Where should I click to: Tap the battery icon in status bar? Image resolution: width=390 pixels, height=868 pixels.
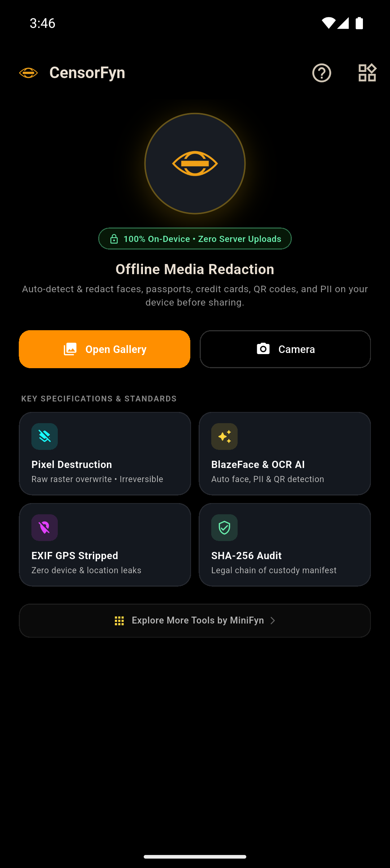pos(359,23)
